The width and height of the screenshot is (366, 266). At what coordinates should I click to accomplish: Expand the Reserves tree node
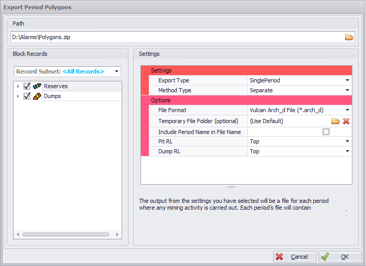click(x=18, y=86)
